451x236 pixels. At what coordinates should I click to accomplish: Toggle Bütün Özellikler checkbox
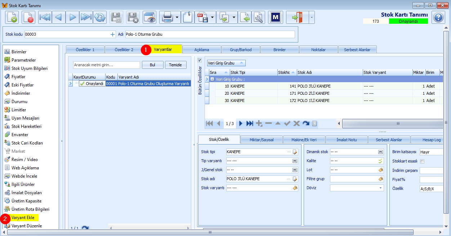(200, 60)
